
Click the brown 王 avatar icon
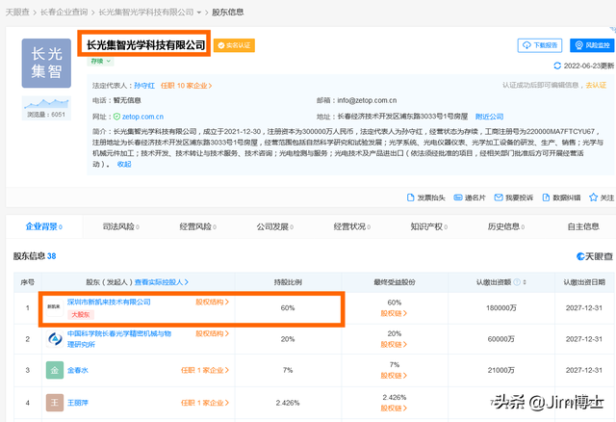[x=55, y=403]
